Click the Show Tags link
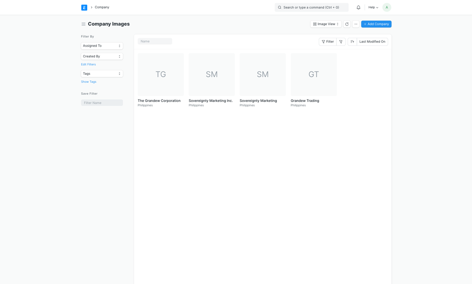The width and height of the screenshot is (472, 284). click(89, 82)
